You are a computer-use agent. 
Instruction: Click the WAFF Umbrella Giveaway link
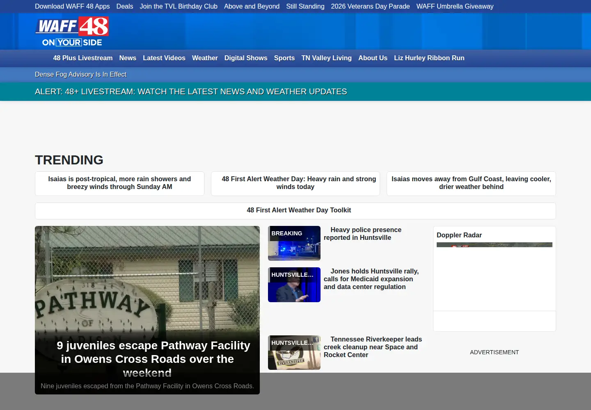pos(455,7)
